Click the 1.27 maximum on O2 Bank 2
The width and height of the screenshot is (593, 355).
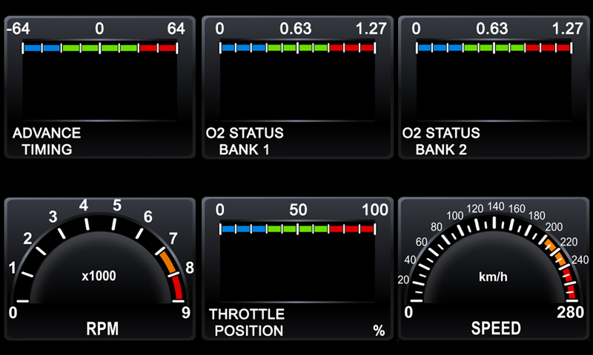pos(567,29)
